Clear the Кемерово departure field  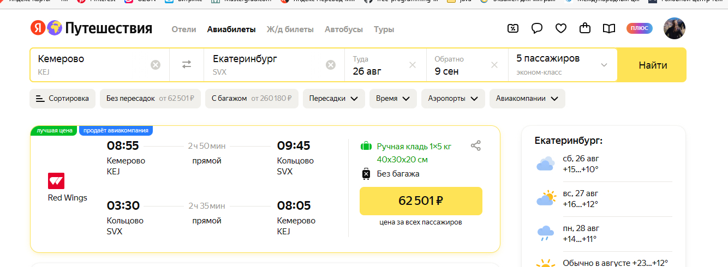pos(156,65)
